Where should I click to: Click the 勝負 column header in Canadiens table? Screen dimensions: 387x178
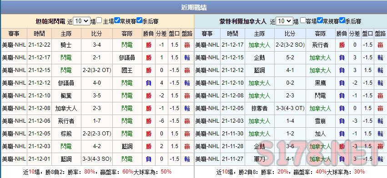click(x=342, y=34)
